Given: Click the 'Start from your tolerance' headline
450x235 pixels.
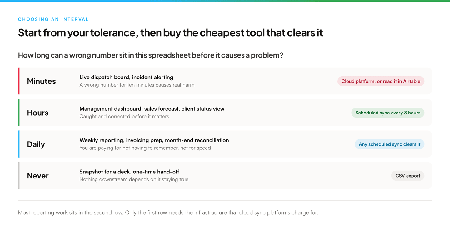Looking at the screenshot, I should (x=170, y=32).
